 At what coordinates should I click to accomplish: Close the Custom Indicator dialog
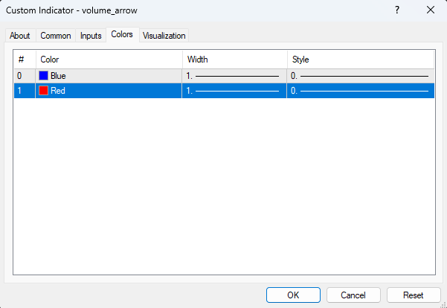click(431, 10)
